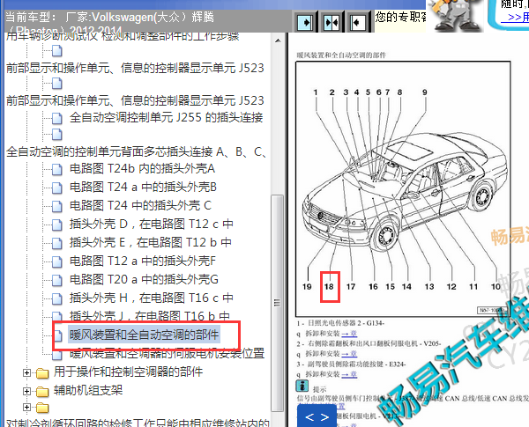Expand the 用于操作和控制空调器的部件 folder

point(26,372)
